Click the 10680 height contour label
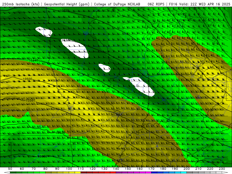 tap(42, 156)
